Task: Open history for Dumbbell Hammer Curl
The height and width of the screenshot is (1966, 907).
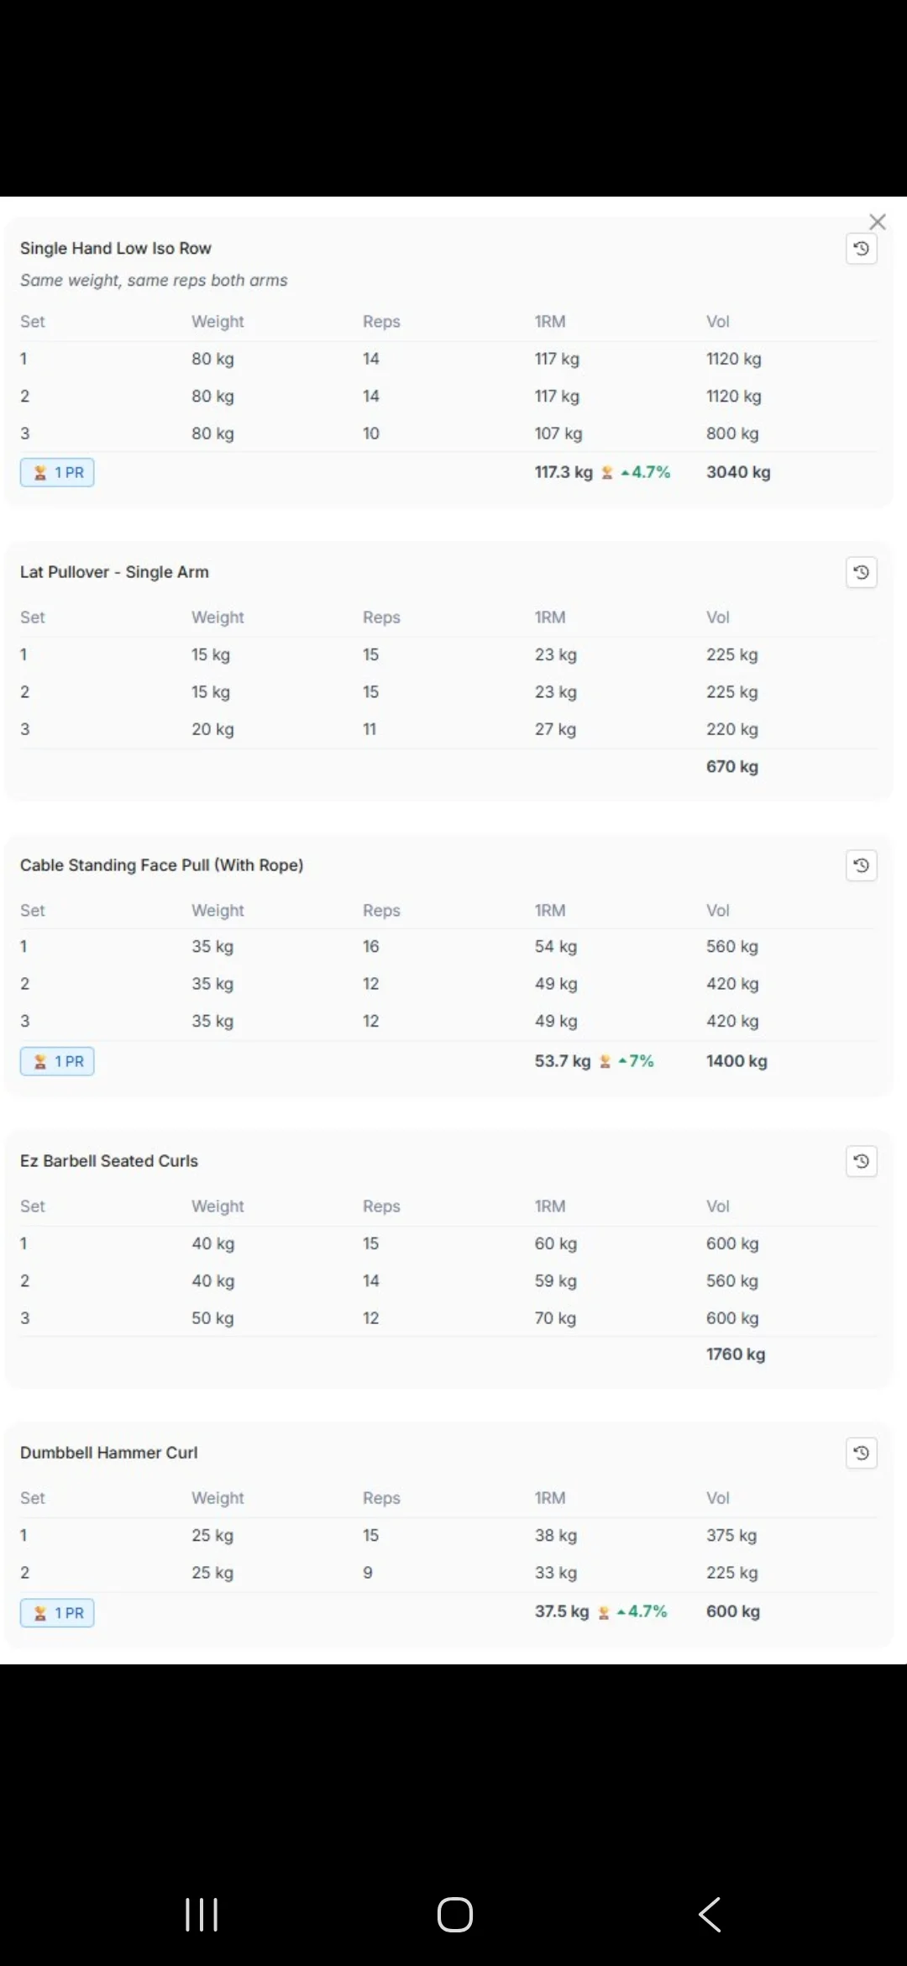Action: pos(861,1453)
